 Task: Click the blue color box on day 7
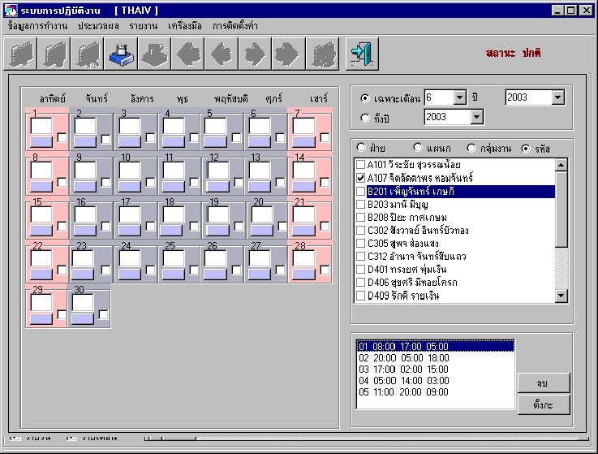click(x=304, y=142)
